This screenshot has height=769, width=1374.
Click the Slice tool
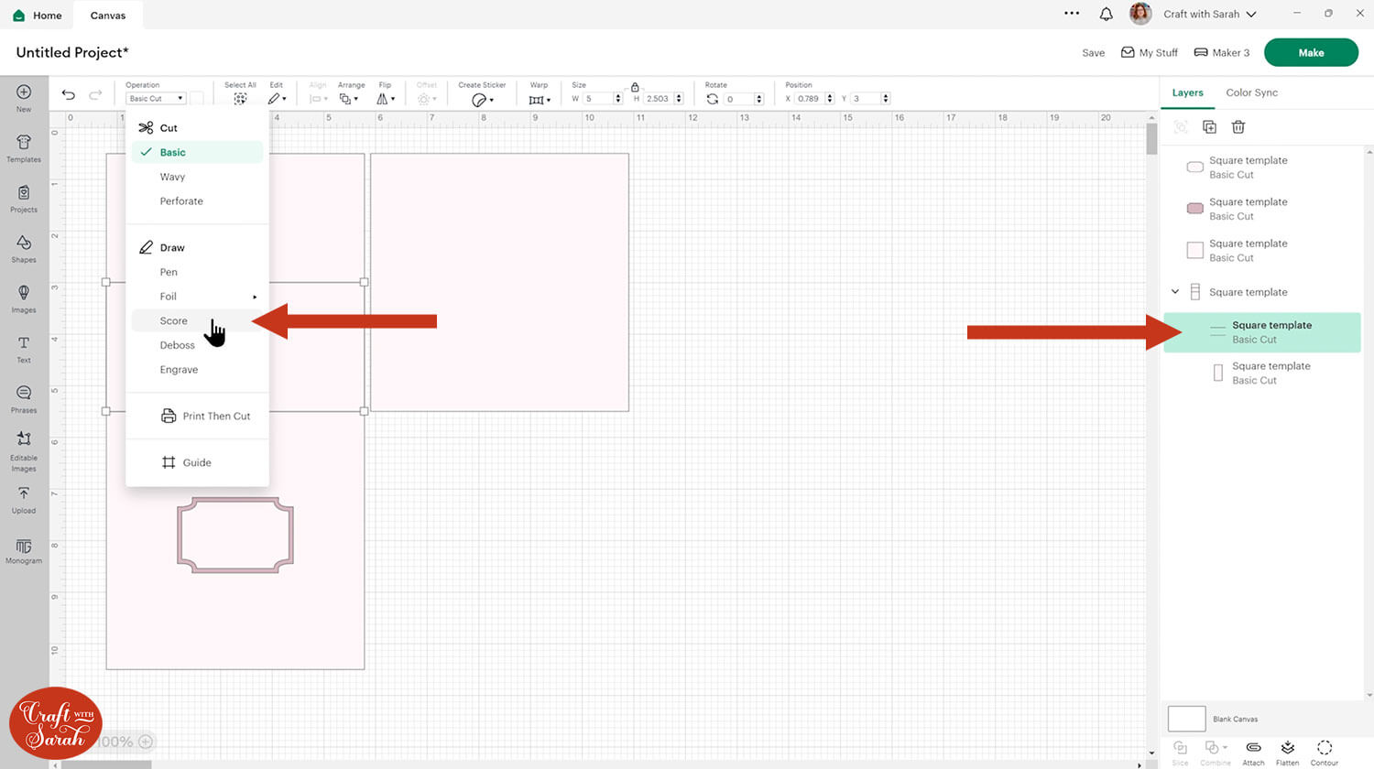click(x=1181, y=753)
